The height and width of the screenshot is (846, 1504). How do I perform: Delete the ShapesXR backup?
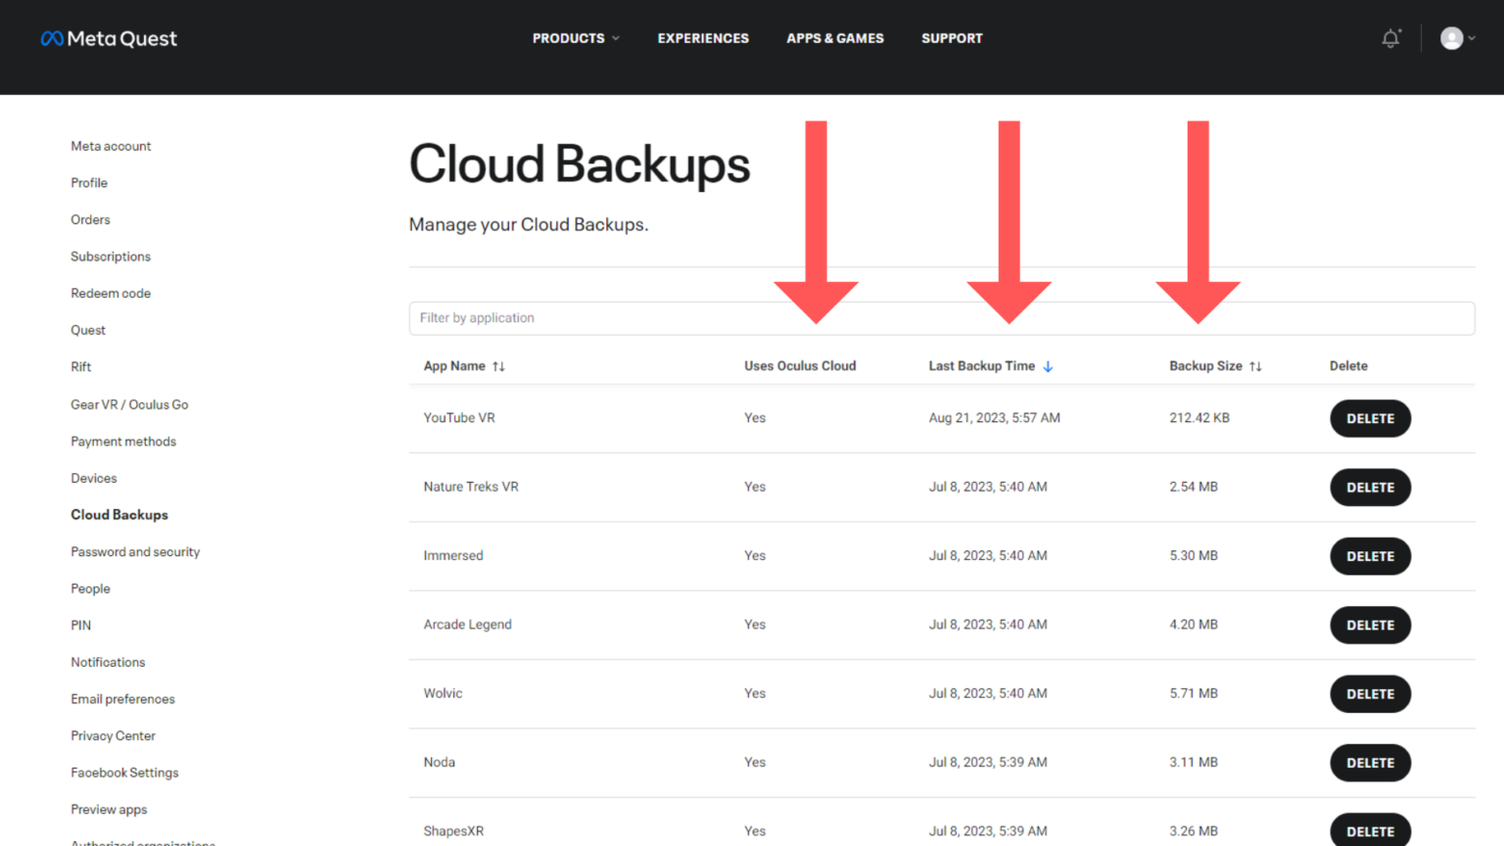[x=1370, y=830]
